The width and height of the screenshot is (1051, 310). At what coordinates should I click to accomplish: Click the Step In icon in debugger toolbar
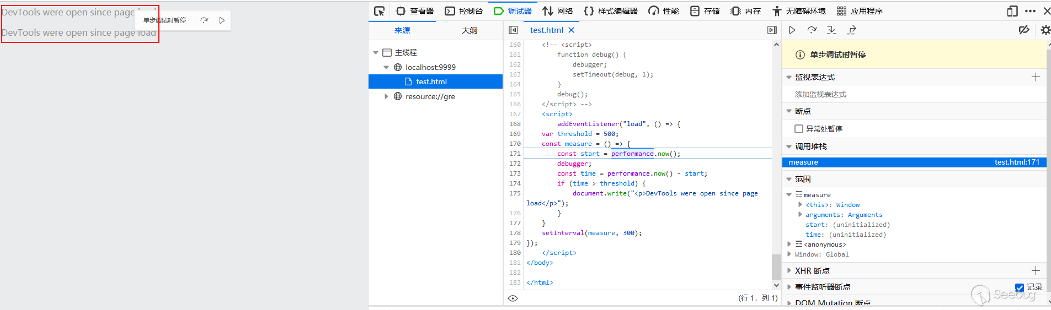coord(831,30)
